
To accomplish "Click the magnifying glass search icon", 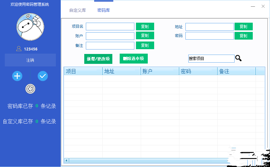I will 238,58.
